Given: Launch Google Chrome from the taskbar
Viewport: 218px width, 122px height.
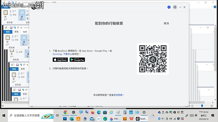Looking at the screenshot, I should click(65, 112).
